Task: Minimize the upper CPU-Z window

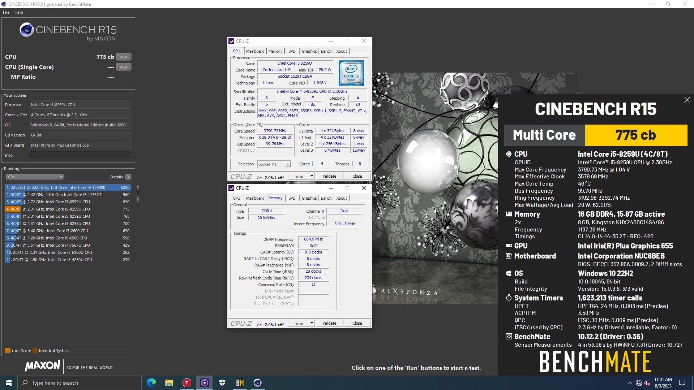Action: [331, 41]
